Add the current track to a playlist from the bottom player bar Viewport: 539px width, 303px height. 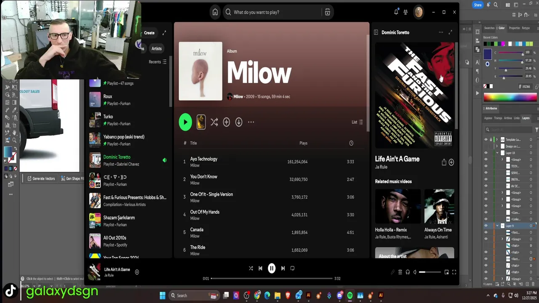(x=137, y=272)
